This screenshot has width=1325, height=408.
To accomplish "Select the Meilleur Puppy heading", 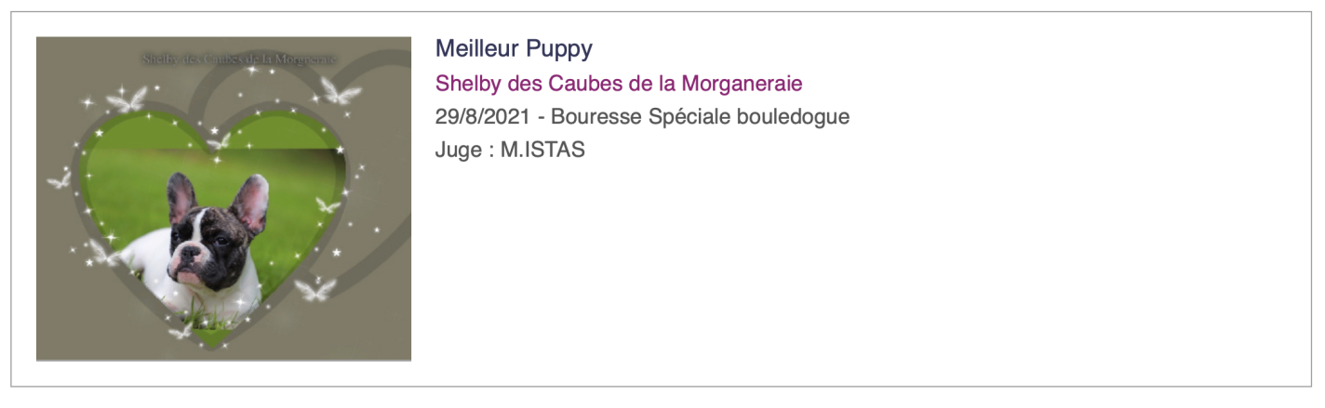I will click(x=514, y=48).
